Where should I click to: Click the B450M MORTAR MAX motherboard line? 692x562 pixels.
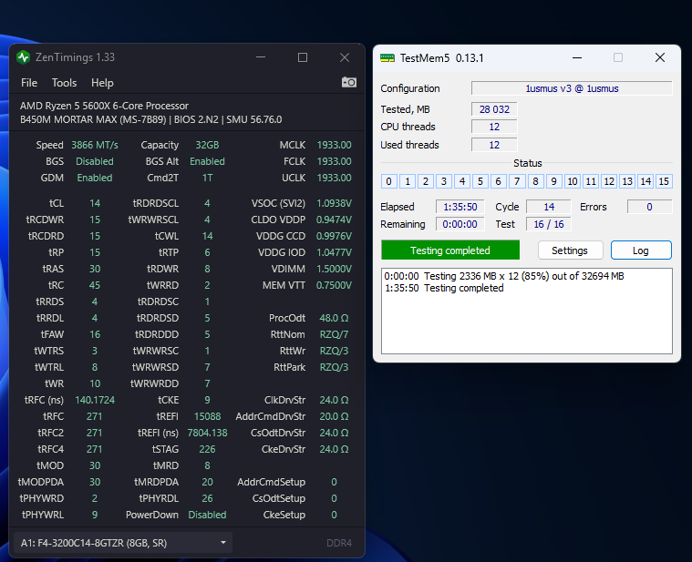coord(151,119)
